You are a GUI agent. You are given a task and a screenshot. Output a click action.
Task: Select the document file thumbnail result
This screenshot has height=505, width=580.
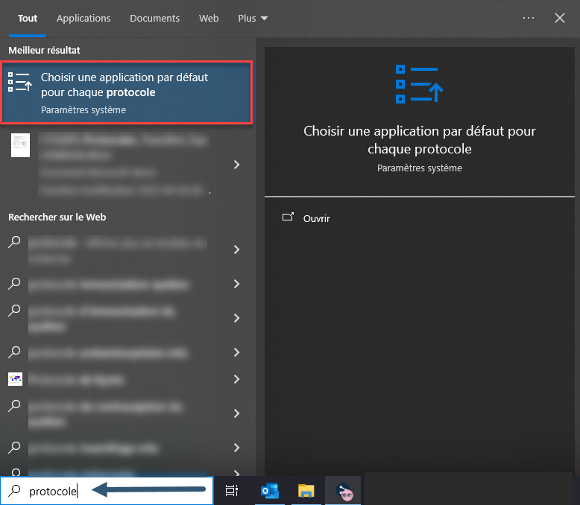click(x=20, y=144)
